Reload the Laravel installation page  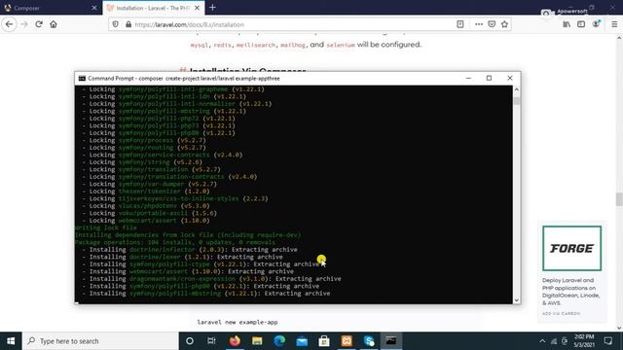click(39, 24)
